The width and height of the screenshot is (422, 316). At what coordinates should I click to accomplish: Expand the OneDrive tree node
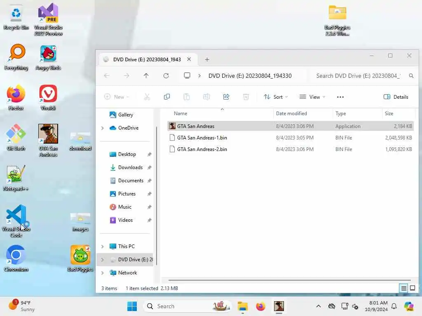(x=103, y=128)
